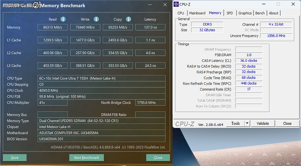Click the L2 Cache Read value 460.06 GB/s
This screenshot has width=301, height=166.
click(x=53, y=53)
